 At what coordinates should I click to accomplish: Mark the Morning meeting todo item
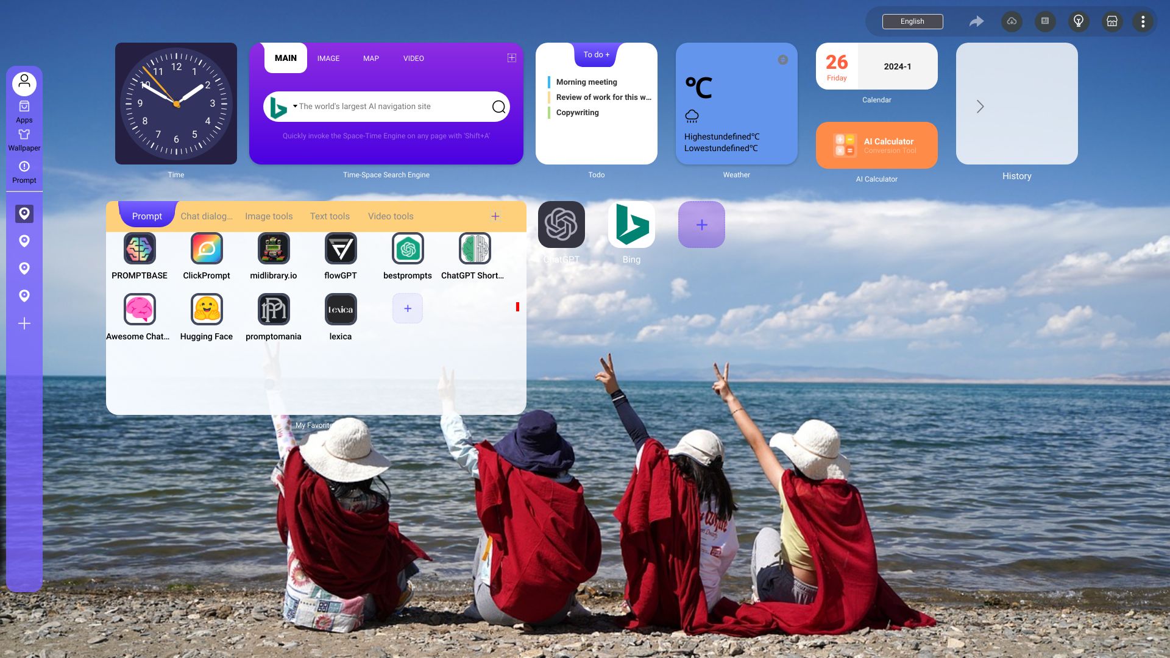tap(586, 82)
